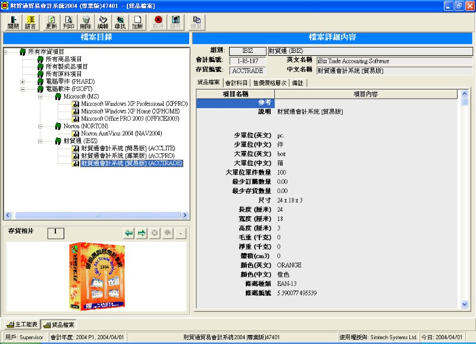
Task: Click the 今日: 2004/04/01 status bar entry
Action: coord(441,337)
